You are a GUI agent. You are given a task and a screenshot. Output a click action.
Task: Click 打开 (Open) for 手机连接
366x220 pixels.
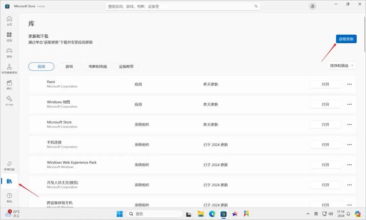coord(325,145)
